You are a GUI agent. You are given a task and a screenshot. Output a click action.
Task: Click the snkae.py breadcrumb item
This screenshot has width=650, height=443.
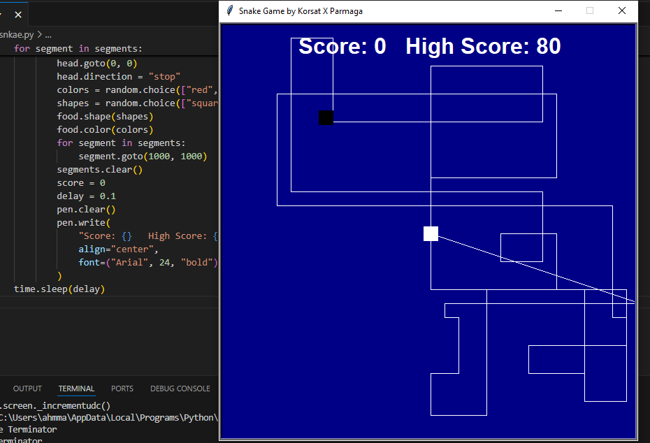coord(17,35)
